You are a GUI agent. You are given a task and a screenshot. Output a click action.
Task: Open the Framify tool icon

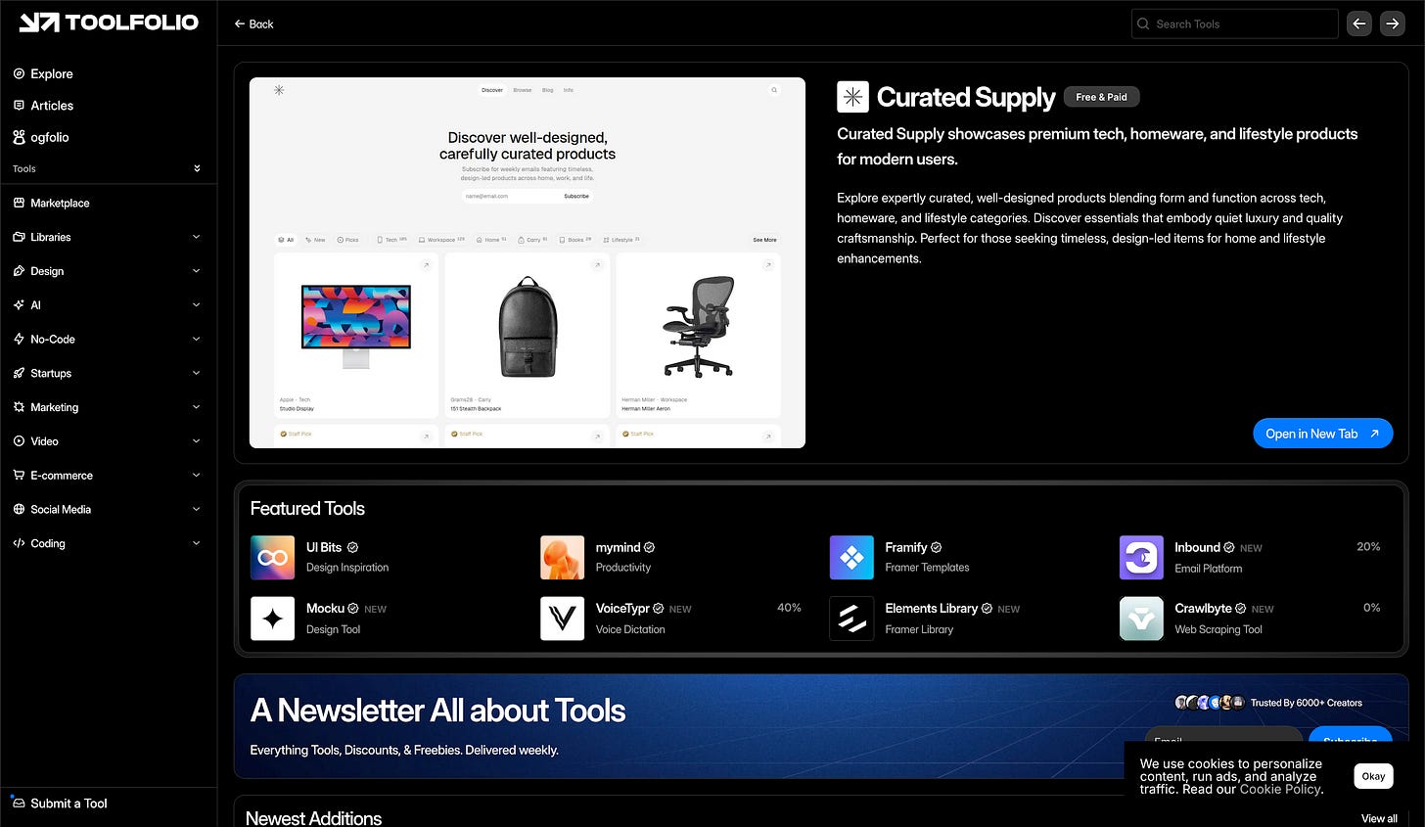(x=851, y=557)
